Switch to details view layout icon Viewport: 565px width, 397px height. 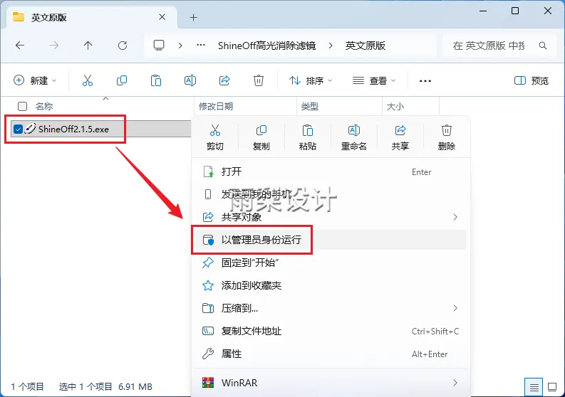coord(534,387)
